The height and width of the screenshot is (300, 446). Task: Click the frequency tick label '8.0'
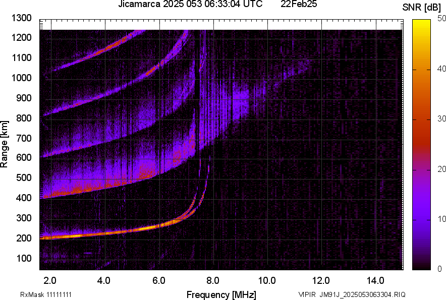pos(213,281)
